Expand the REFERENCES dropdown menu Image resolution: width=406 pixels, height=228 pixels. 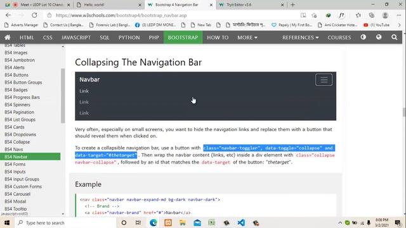(x=300, y=37)
